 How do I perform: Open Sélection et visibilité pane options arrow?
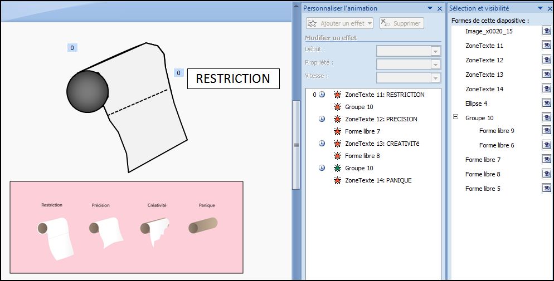[540, 8]
